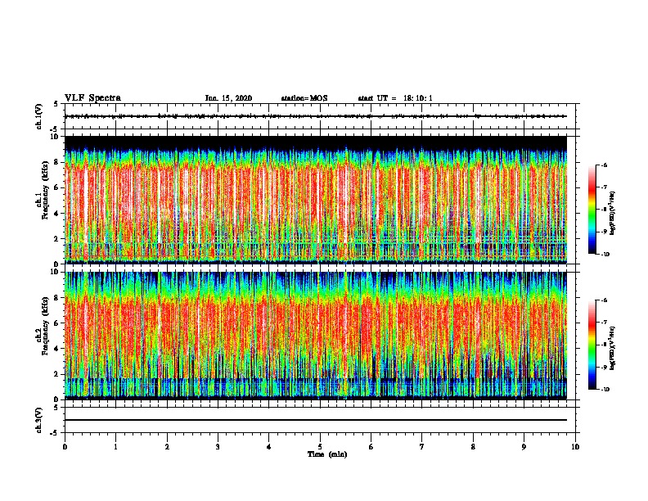Image resolution: width=648 pixels, height=501 pixels.
Task: Click time axis tick label '7'
Action: click(422, 447)
